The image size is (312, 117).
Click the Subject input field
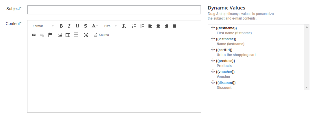[114, 10]
